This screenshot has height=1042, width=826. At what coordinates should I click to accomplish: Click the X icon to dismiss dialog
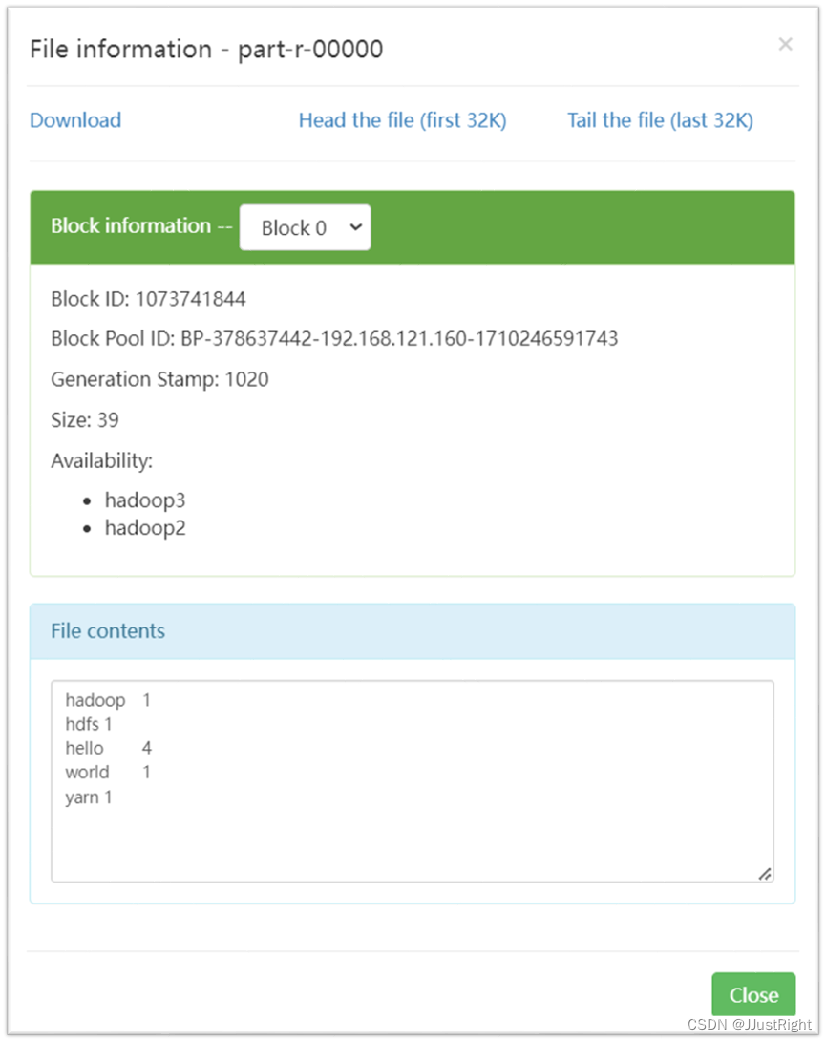785,45
